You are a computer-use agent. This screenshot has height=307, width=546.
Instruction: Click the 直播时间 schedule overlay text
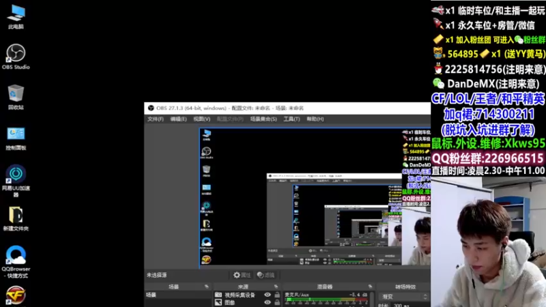[488, 171]
